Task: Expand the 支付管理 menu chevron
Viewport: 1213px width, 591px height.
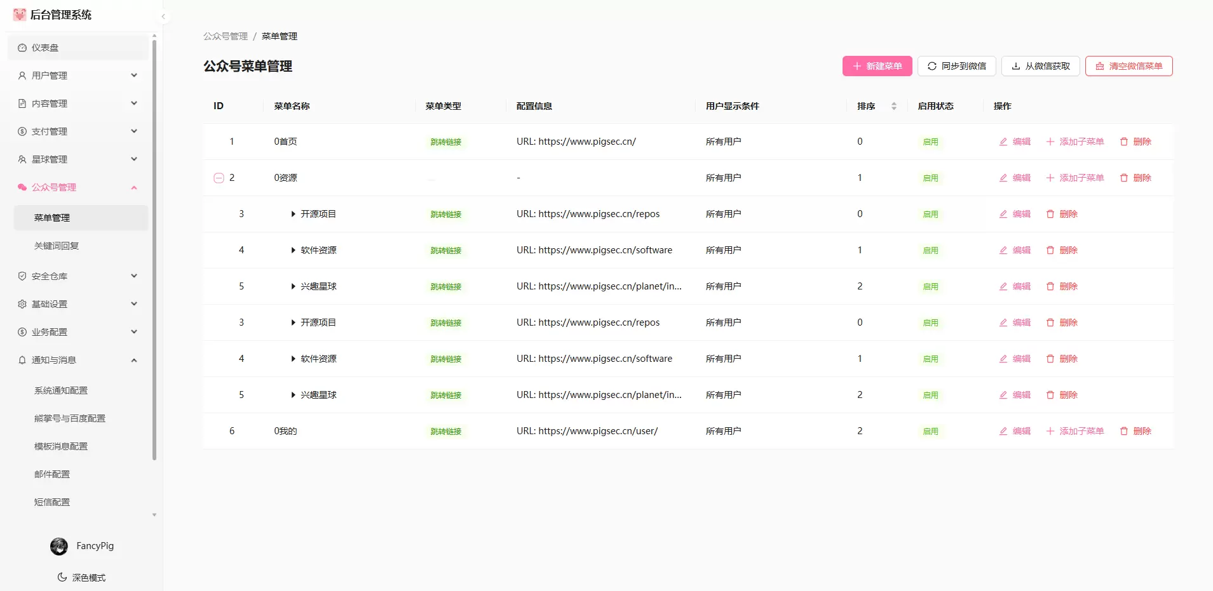Action: [x=134, y=131]
